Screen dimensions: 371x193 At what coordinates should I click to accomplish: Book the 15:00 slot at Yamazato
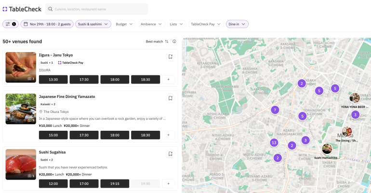(53, 135)
